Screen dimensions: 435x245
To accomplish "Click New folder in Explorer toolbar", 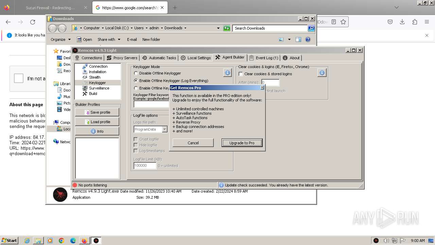I will pos(151,39).
